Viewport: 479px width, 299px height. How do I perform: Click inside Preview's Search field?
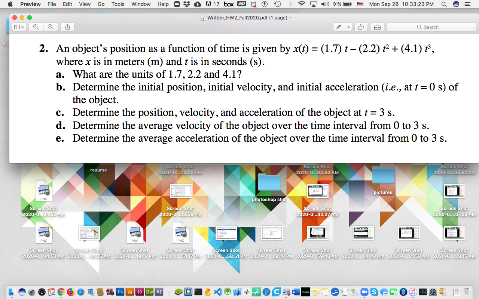pyautogui.click(x=431, y=27)
